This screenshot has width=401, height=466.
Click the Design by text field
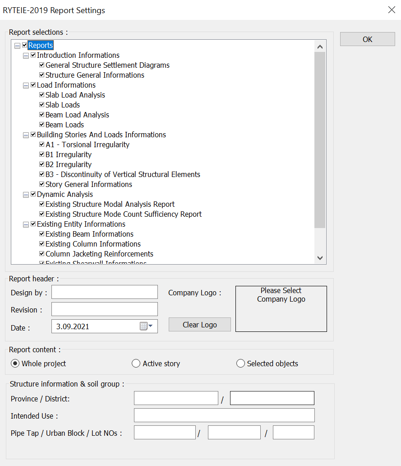(x=105, y=292)
